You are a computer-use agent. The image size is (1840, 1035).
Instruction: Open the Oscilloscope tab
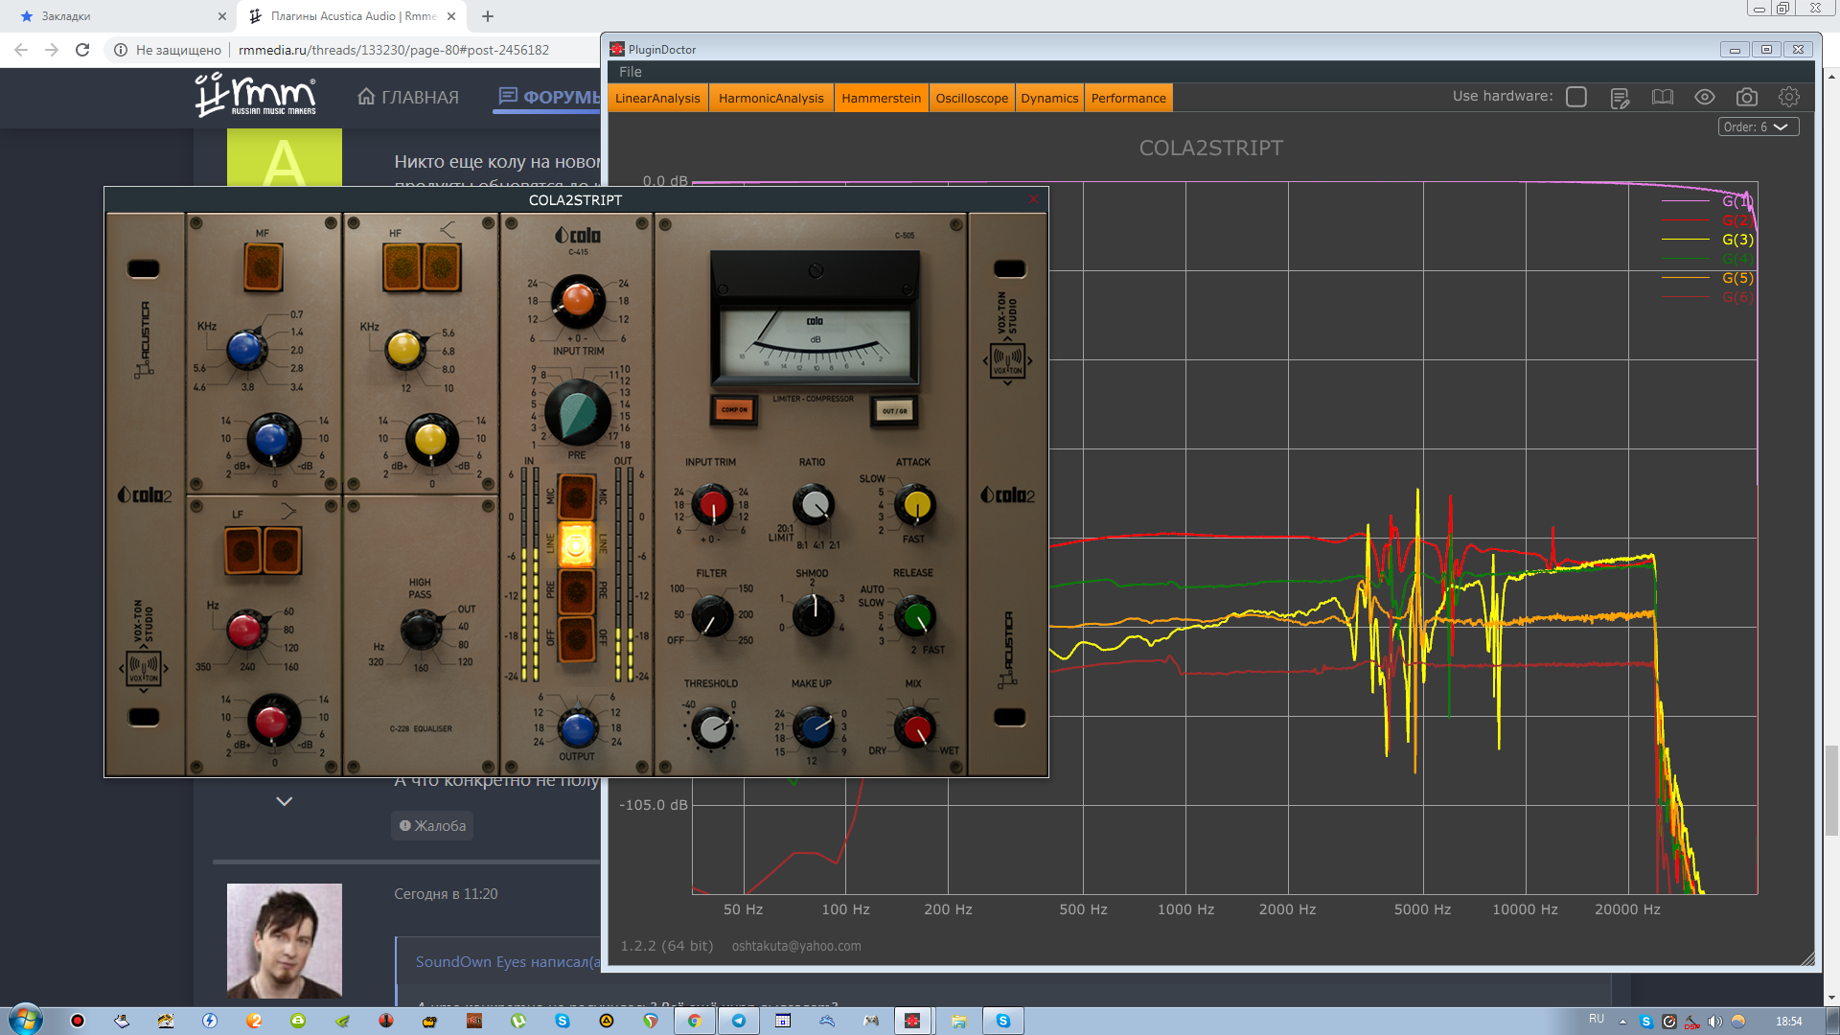coord(972,98)
